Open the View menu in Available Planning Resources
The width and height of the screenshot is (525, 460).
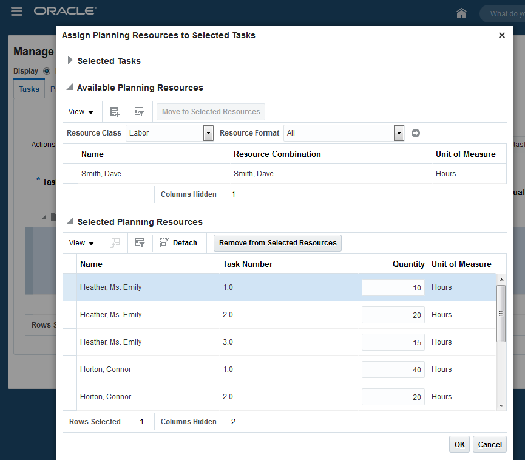[81, 112]
